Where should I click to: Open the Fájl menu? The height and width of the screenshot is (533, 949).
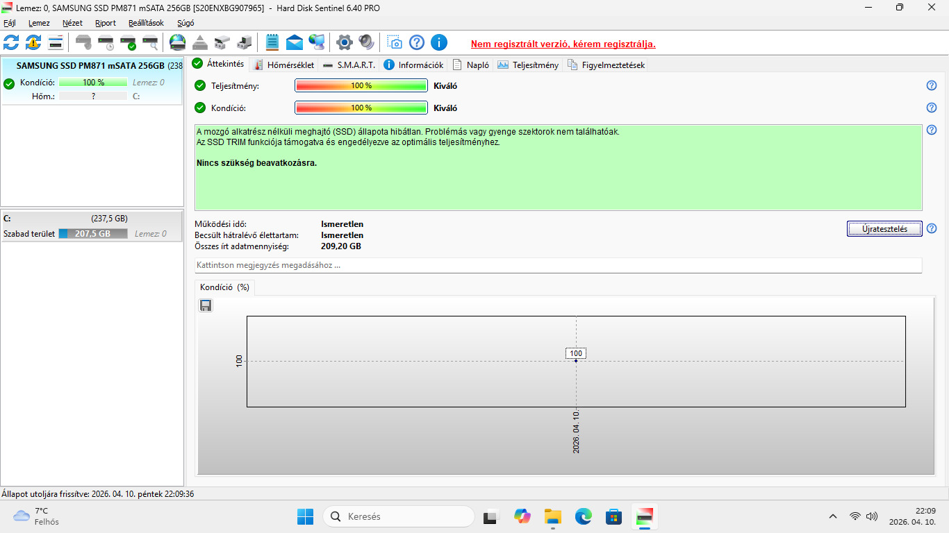coord(10,23)
